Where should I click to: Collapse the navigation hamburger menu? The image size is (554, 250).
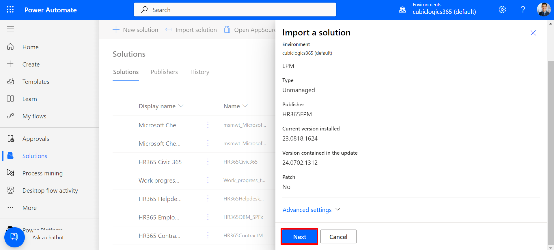click(x=10, y=29)
